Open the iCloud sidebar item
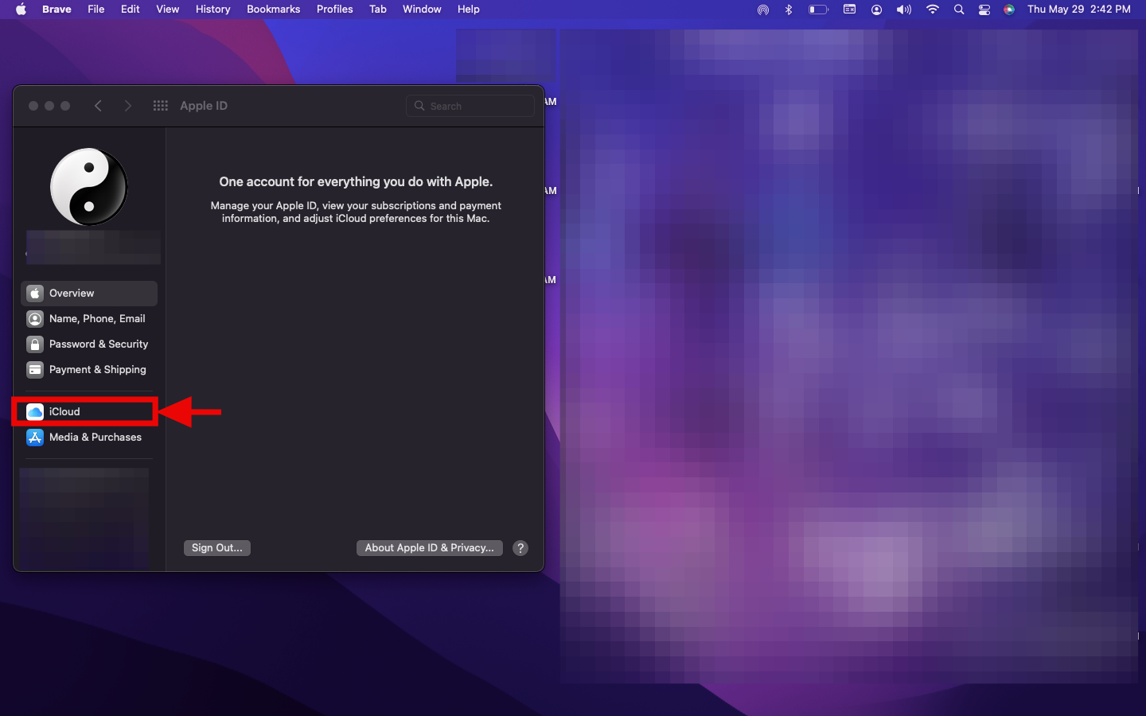This screenshot has height=716, width=1146. point(64,411)
